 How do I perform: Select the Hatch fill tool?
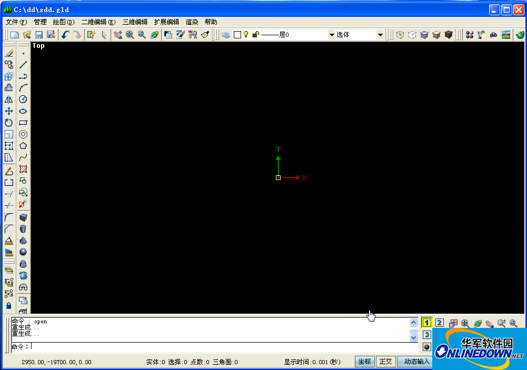point(23,169)
